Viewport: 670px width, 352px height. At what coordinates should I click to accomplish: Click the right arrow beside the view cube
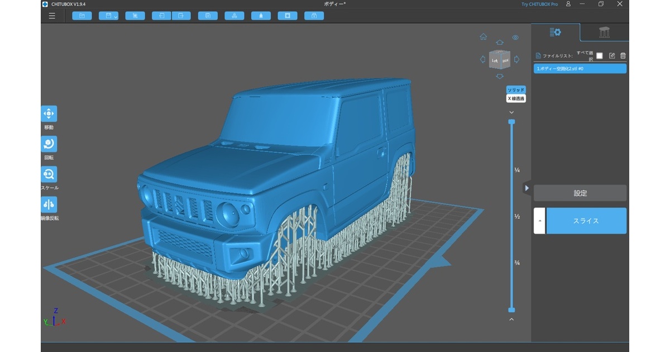517,59
